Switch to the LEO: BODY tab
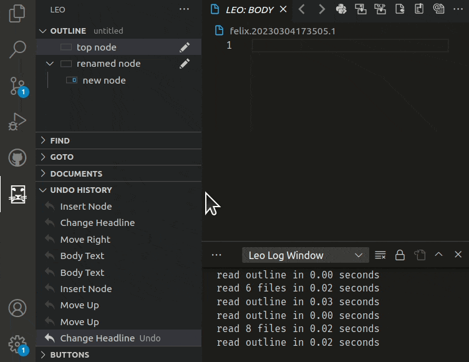469x362 pixels. tap(249, 10)
